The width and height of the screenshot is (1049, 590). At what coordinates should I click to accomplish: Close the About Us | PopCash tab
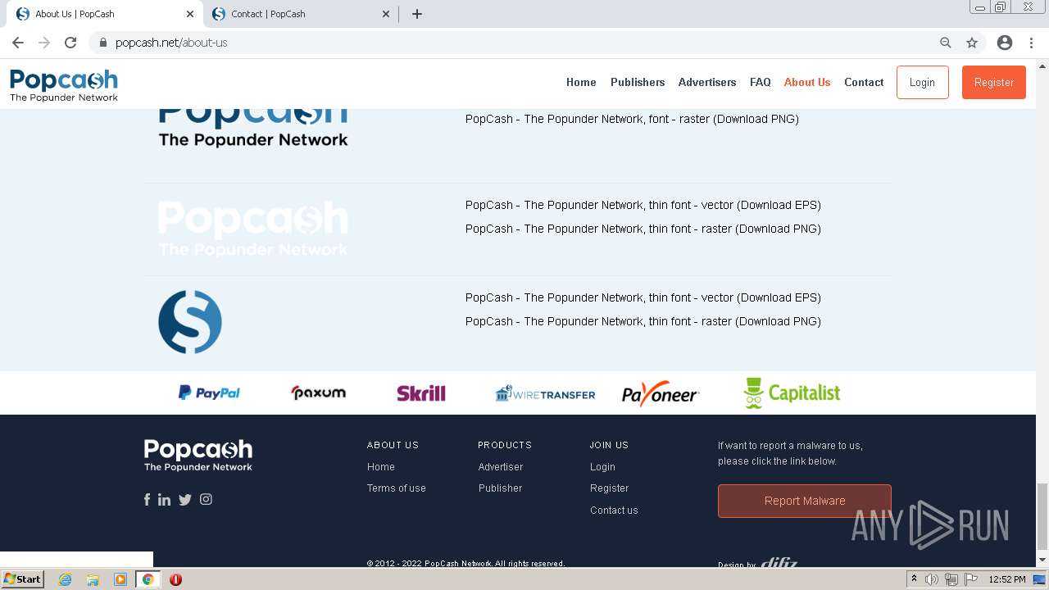coord(190,14)
